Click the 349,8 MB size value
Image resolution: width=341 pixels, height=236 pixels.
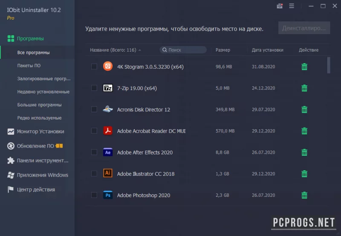(225, 110)
